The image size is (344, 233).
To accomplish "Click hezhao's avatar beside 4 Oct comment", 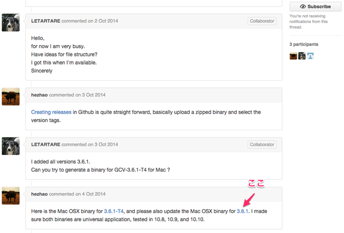I will tap(11, 195).
